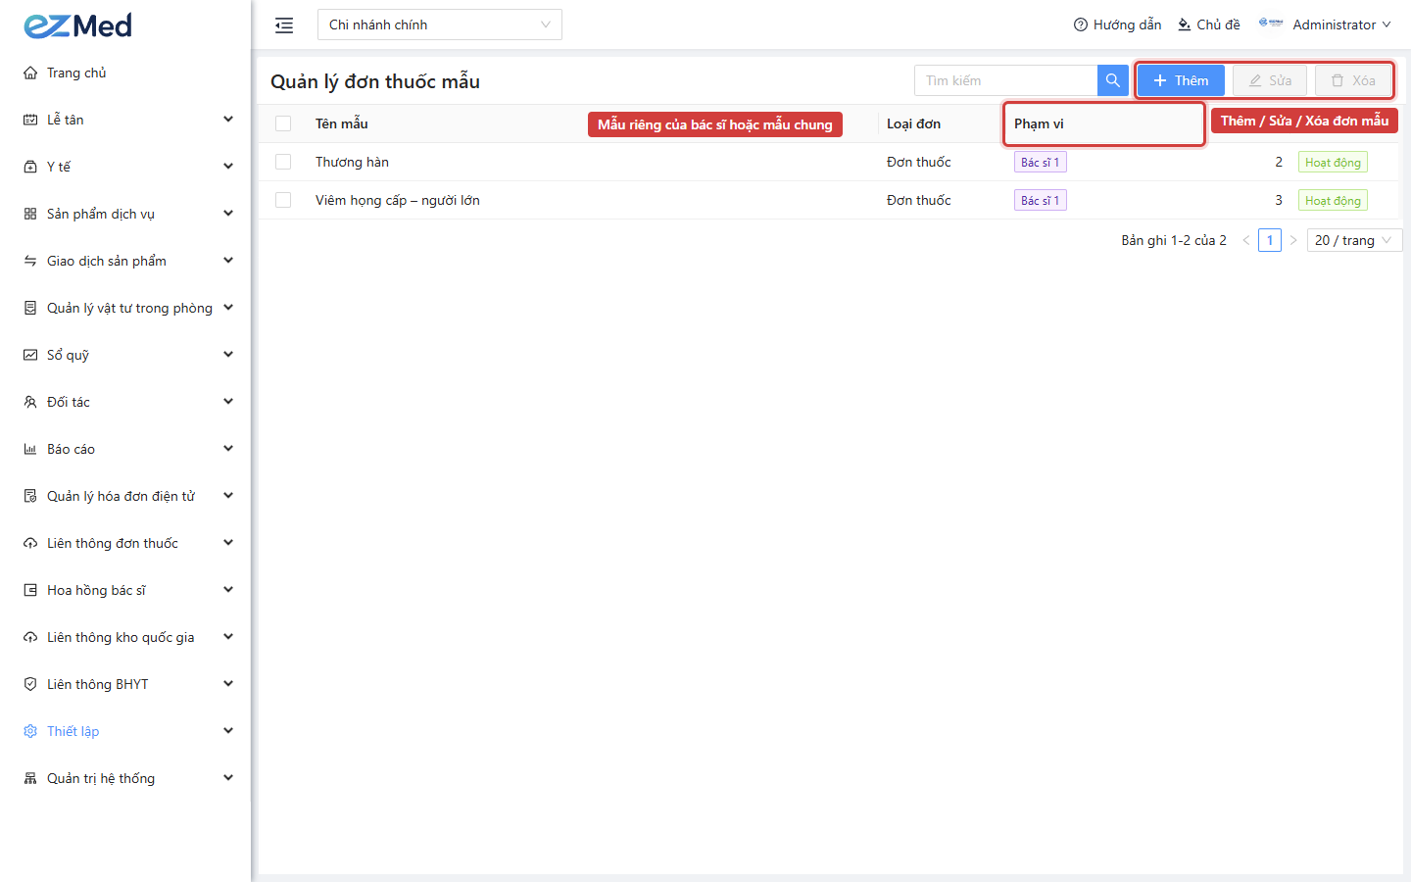Click the swap icon beside Giao dịch sản phẩm
The image size is (1411, 882).
point(30,261)
